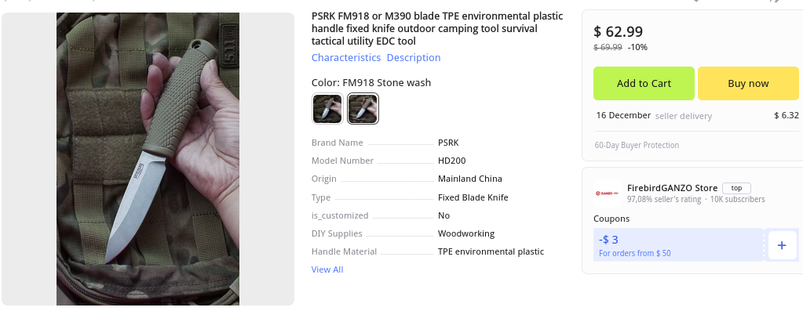
Task: Add the $3 coupon with plus icon
Action: [782, 245]
